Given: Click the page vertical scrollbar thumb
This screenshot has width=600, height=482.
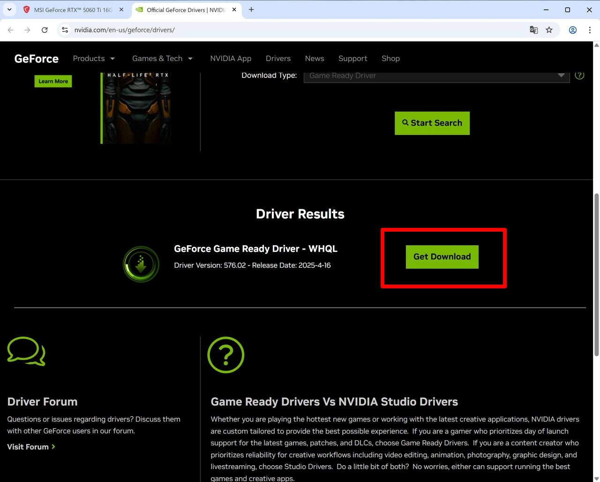Looking at the screenshot, I should click(x=597, y=274).
